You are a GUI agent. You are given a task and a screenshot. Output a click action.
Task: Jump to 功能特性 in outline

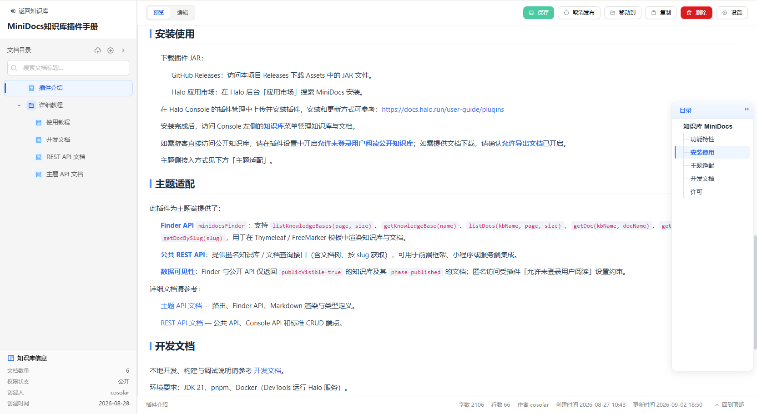702,140
